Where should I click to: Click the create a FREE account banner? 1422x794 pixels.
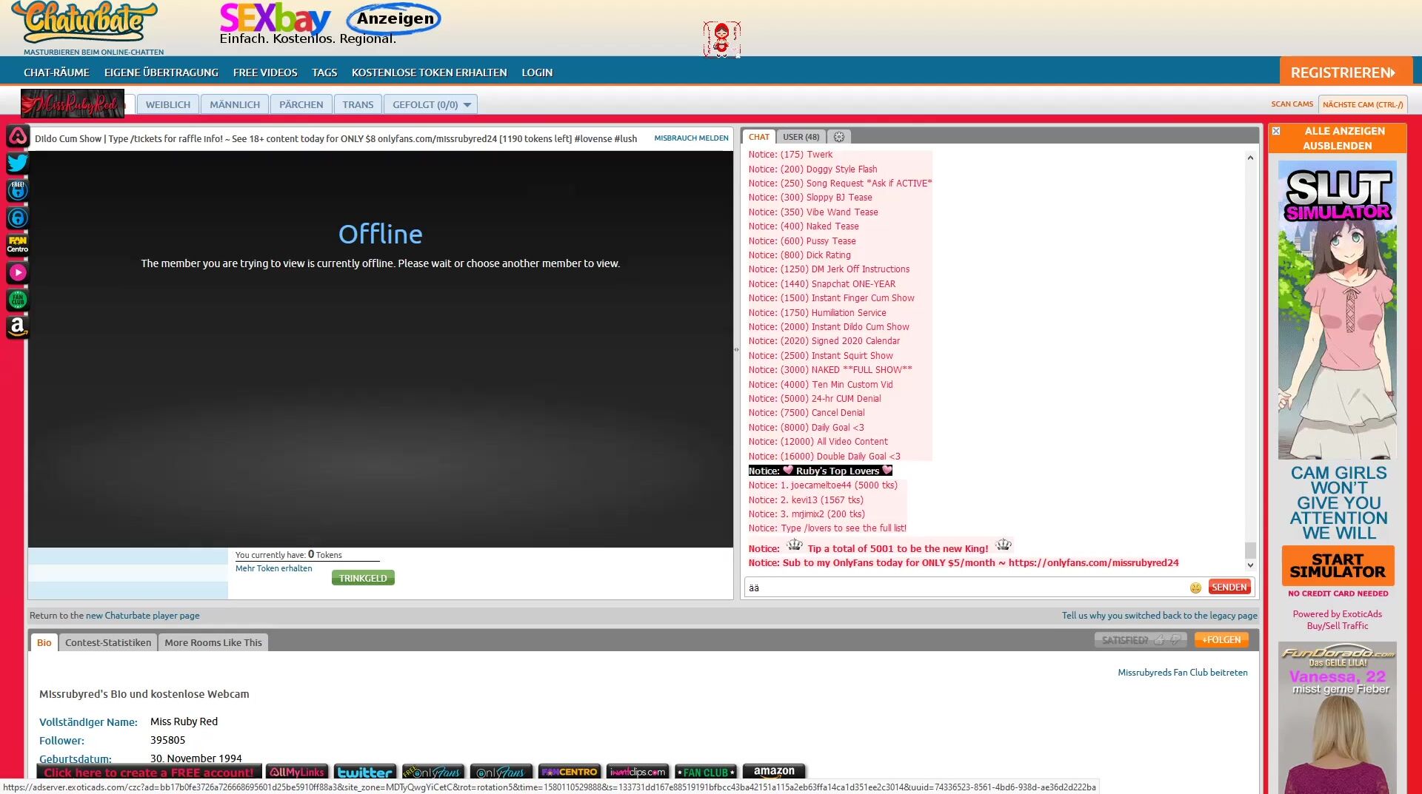(x=149, y=772)
